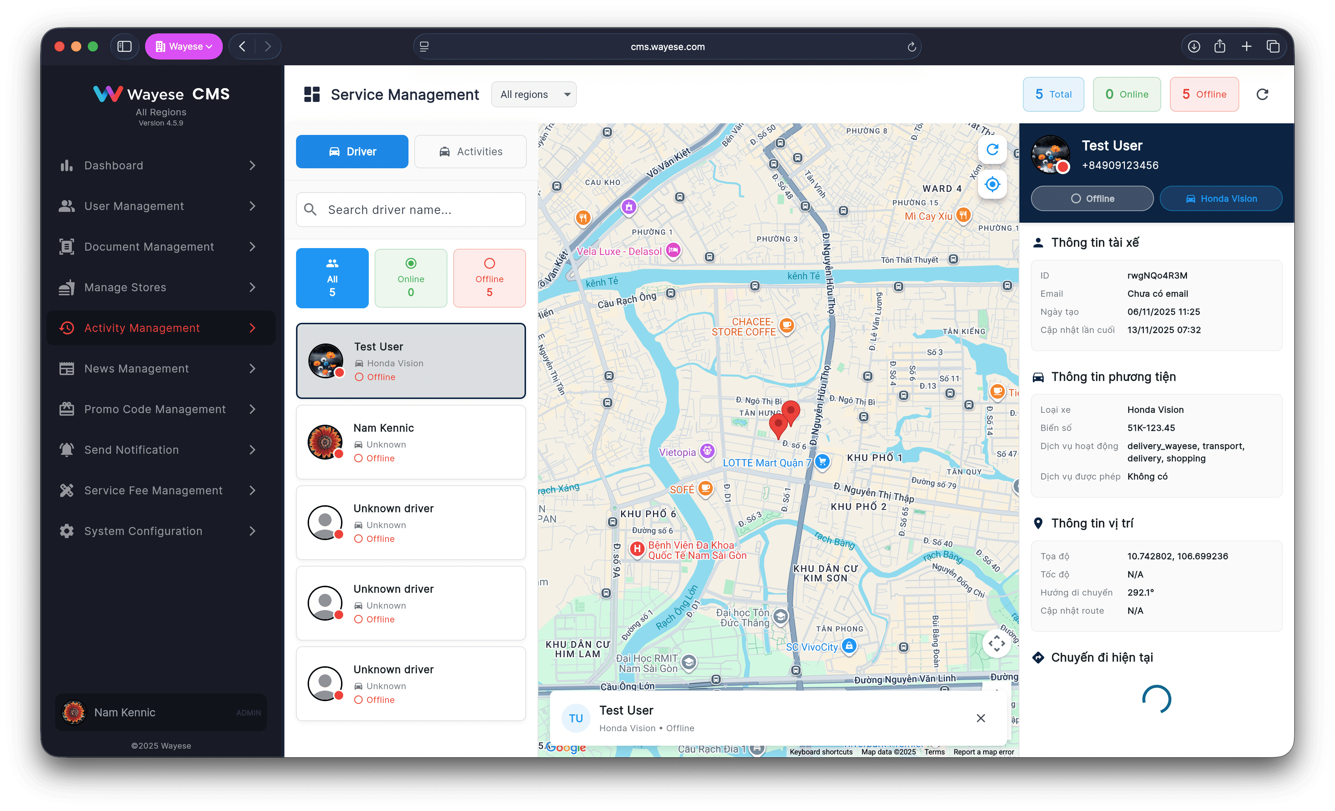This screenshot has width=1335, height=811.
Task: Filter drivers by All status
Action: pos(332,278)
